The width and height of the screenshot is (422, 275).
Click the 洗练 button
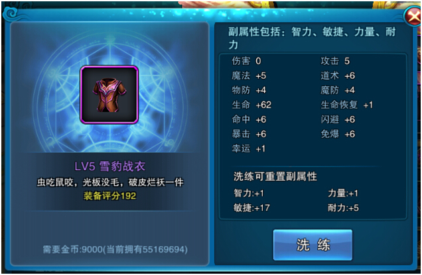(313, 245)
